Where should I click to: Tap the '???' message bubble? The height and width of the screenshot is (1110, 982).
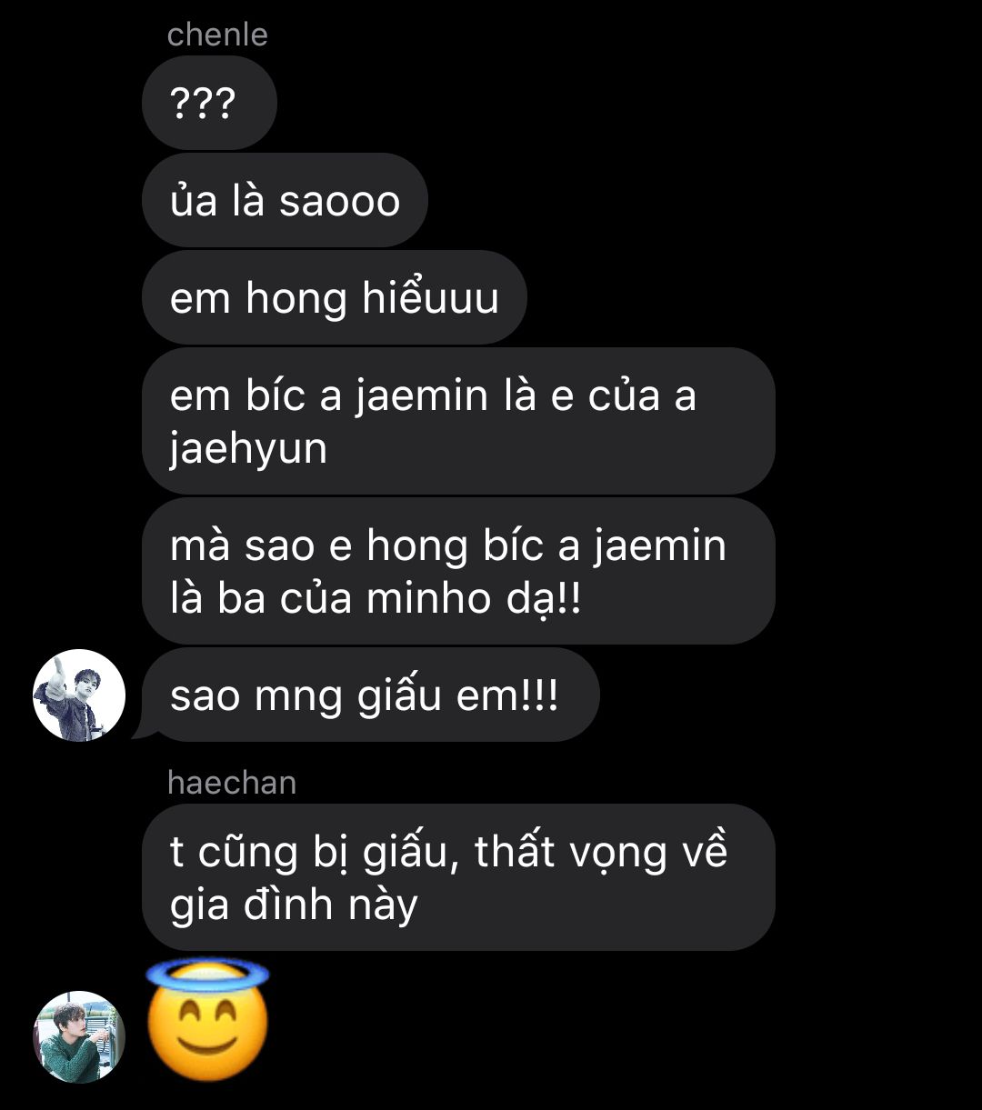pos(209,103)
